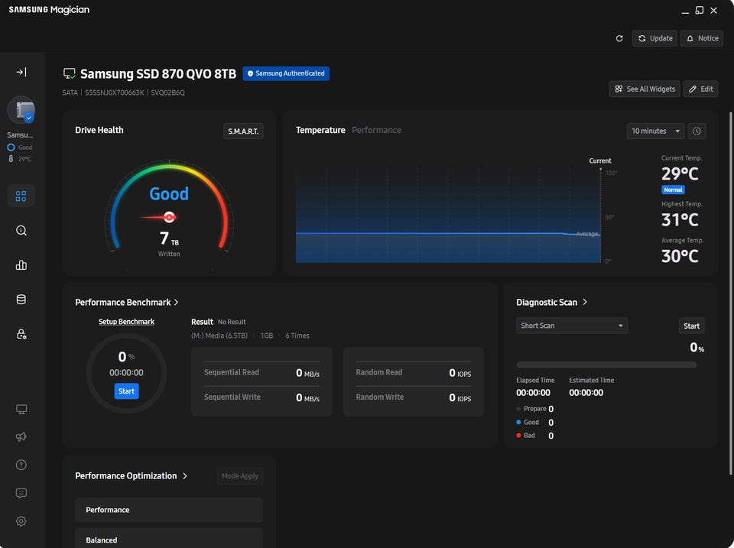734x548 pixels.
Task: Open the dashboard widgets grid icon
Action: point(21,196)
